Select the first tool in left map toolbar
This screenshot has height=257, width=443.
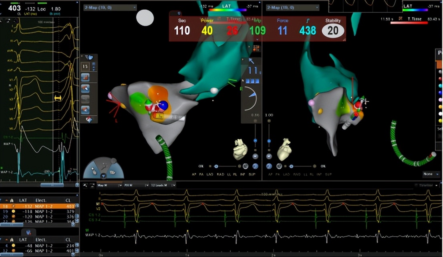coord(85,77)
